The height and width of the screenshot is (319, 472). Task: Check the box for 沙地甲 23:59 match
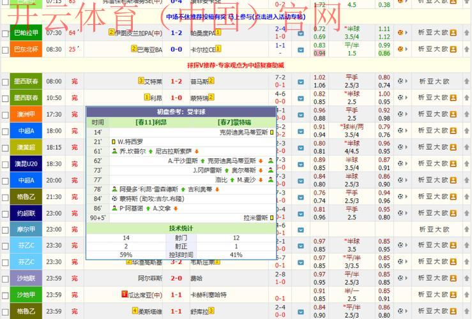tap(6, 295)
